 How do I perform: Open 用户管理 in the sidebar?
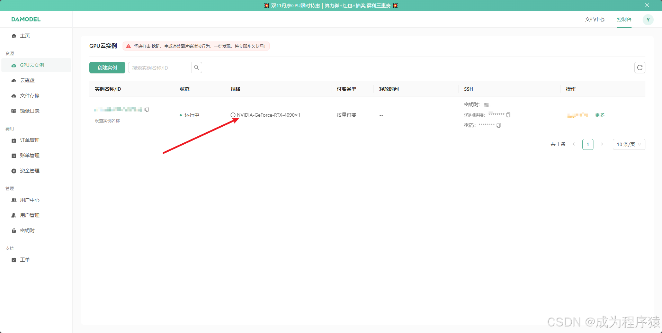tap(36, 215)
